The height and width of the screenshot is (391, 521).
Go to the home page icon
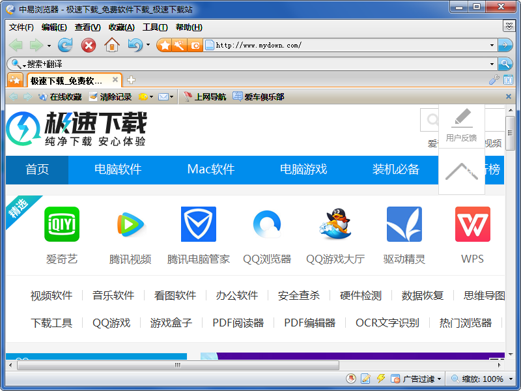[112, 45]
